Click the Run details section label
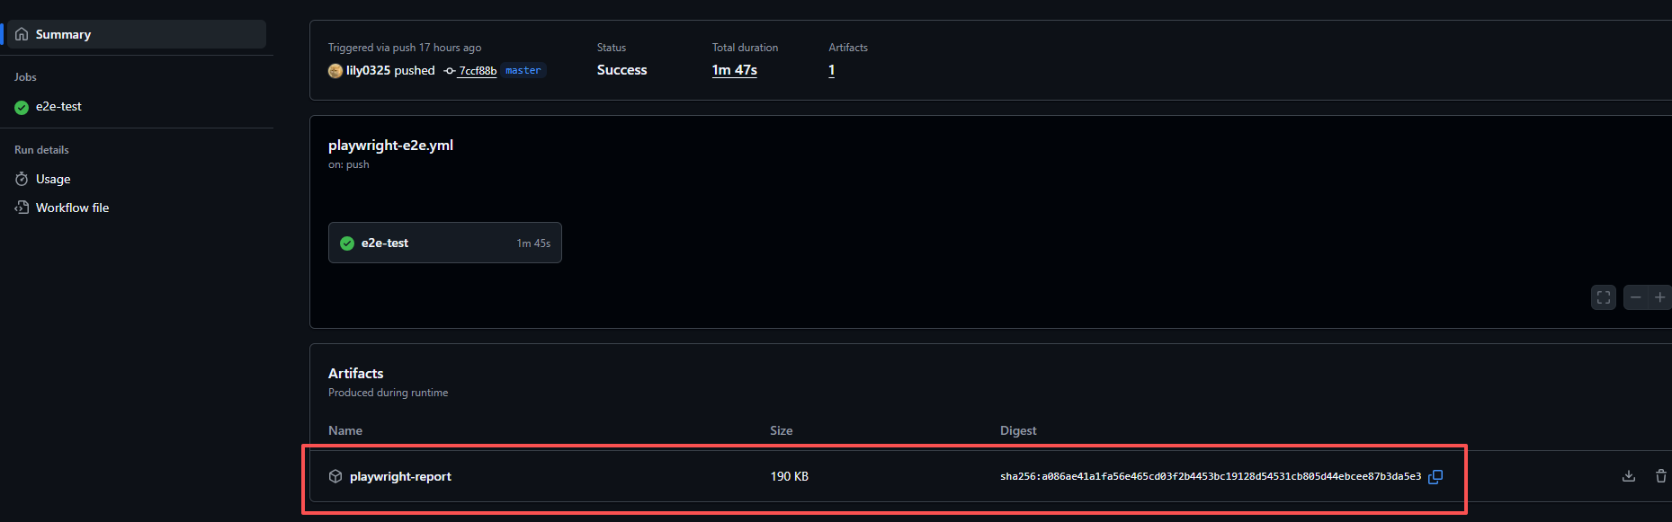 (x=41, y=150)
